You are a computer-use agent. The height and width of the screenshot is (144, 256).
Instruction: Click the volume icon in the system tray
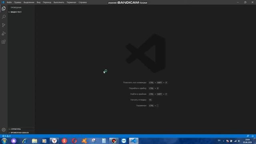click(239, 141)
